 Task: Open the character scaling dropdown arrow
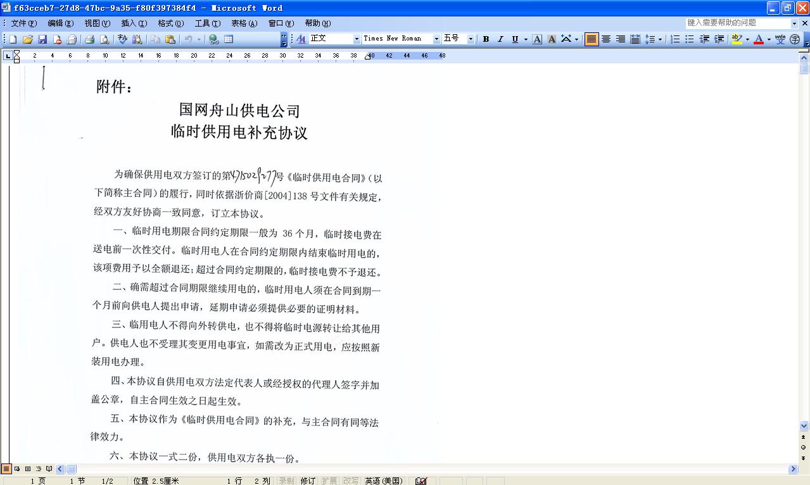[576, 39]
